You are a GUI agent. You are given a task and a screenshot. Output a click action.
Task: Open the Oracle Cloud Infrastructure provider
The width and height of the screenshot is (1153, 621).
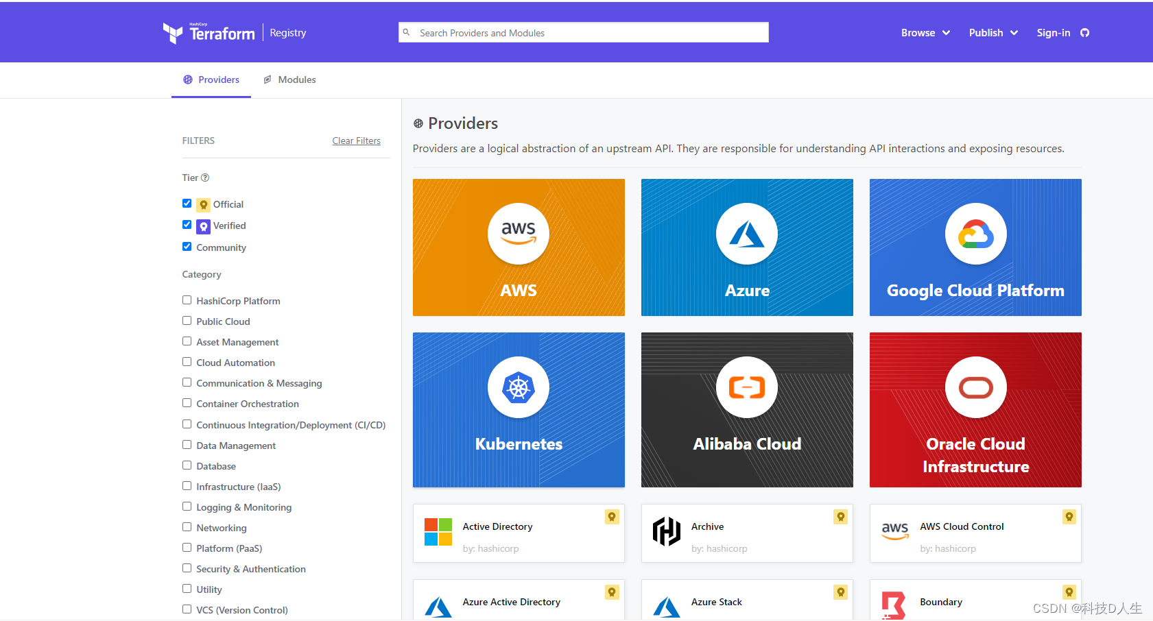coord(975,410)
